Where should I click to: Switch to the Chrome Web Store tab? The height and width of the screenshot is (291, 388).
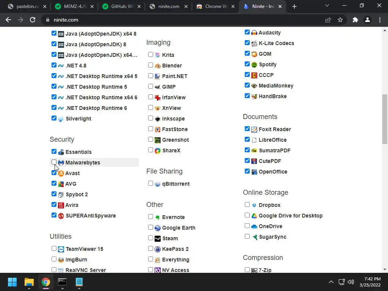click(216, 6)
